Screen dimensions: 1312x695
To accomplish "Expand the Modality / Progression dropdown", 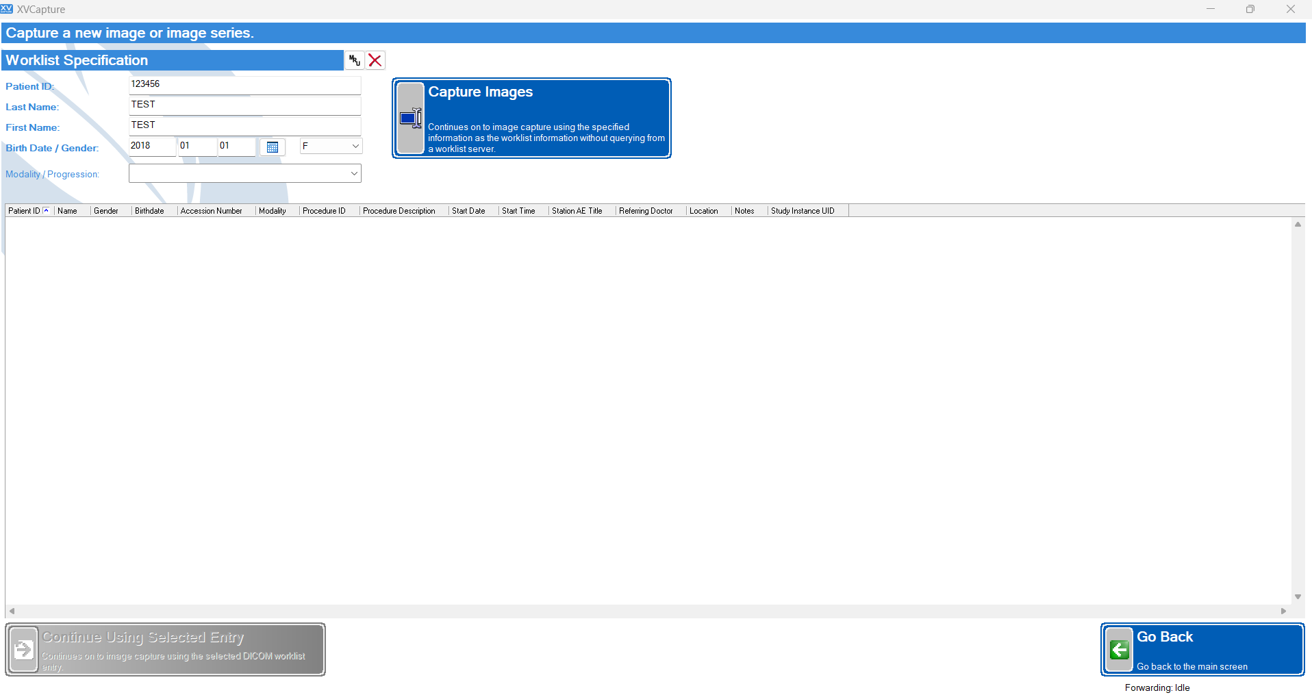I will click(245, 173).
